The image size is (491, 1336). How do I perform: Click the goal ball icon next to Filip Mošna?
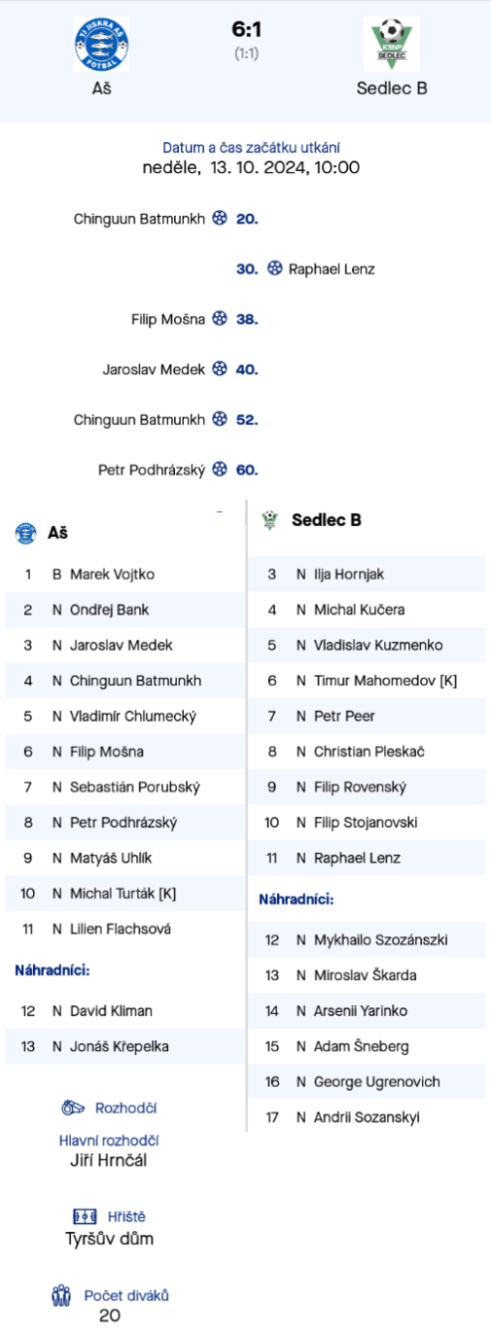[x=221, y=319]
